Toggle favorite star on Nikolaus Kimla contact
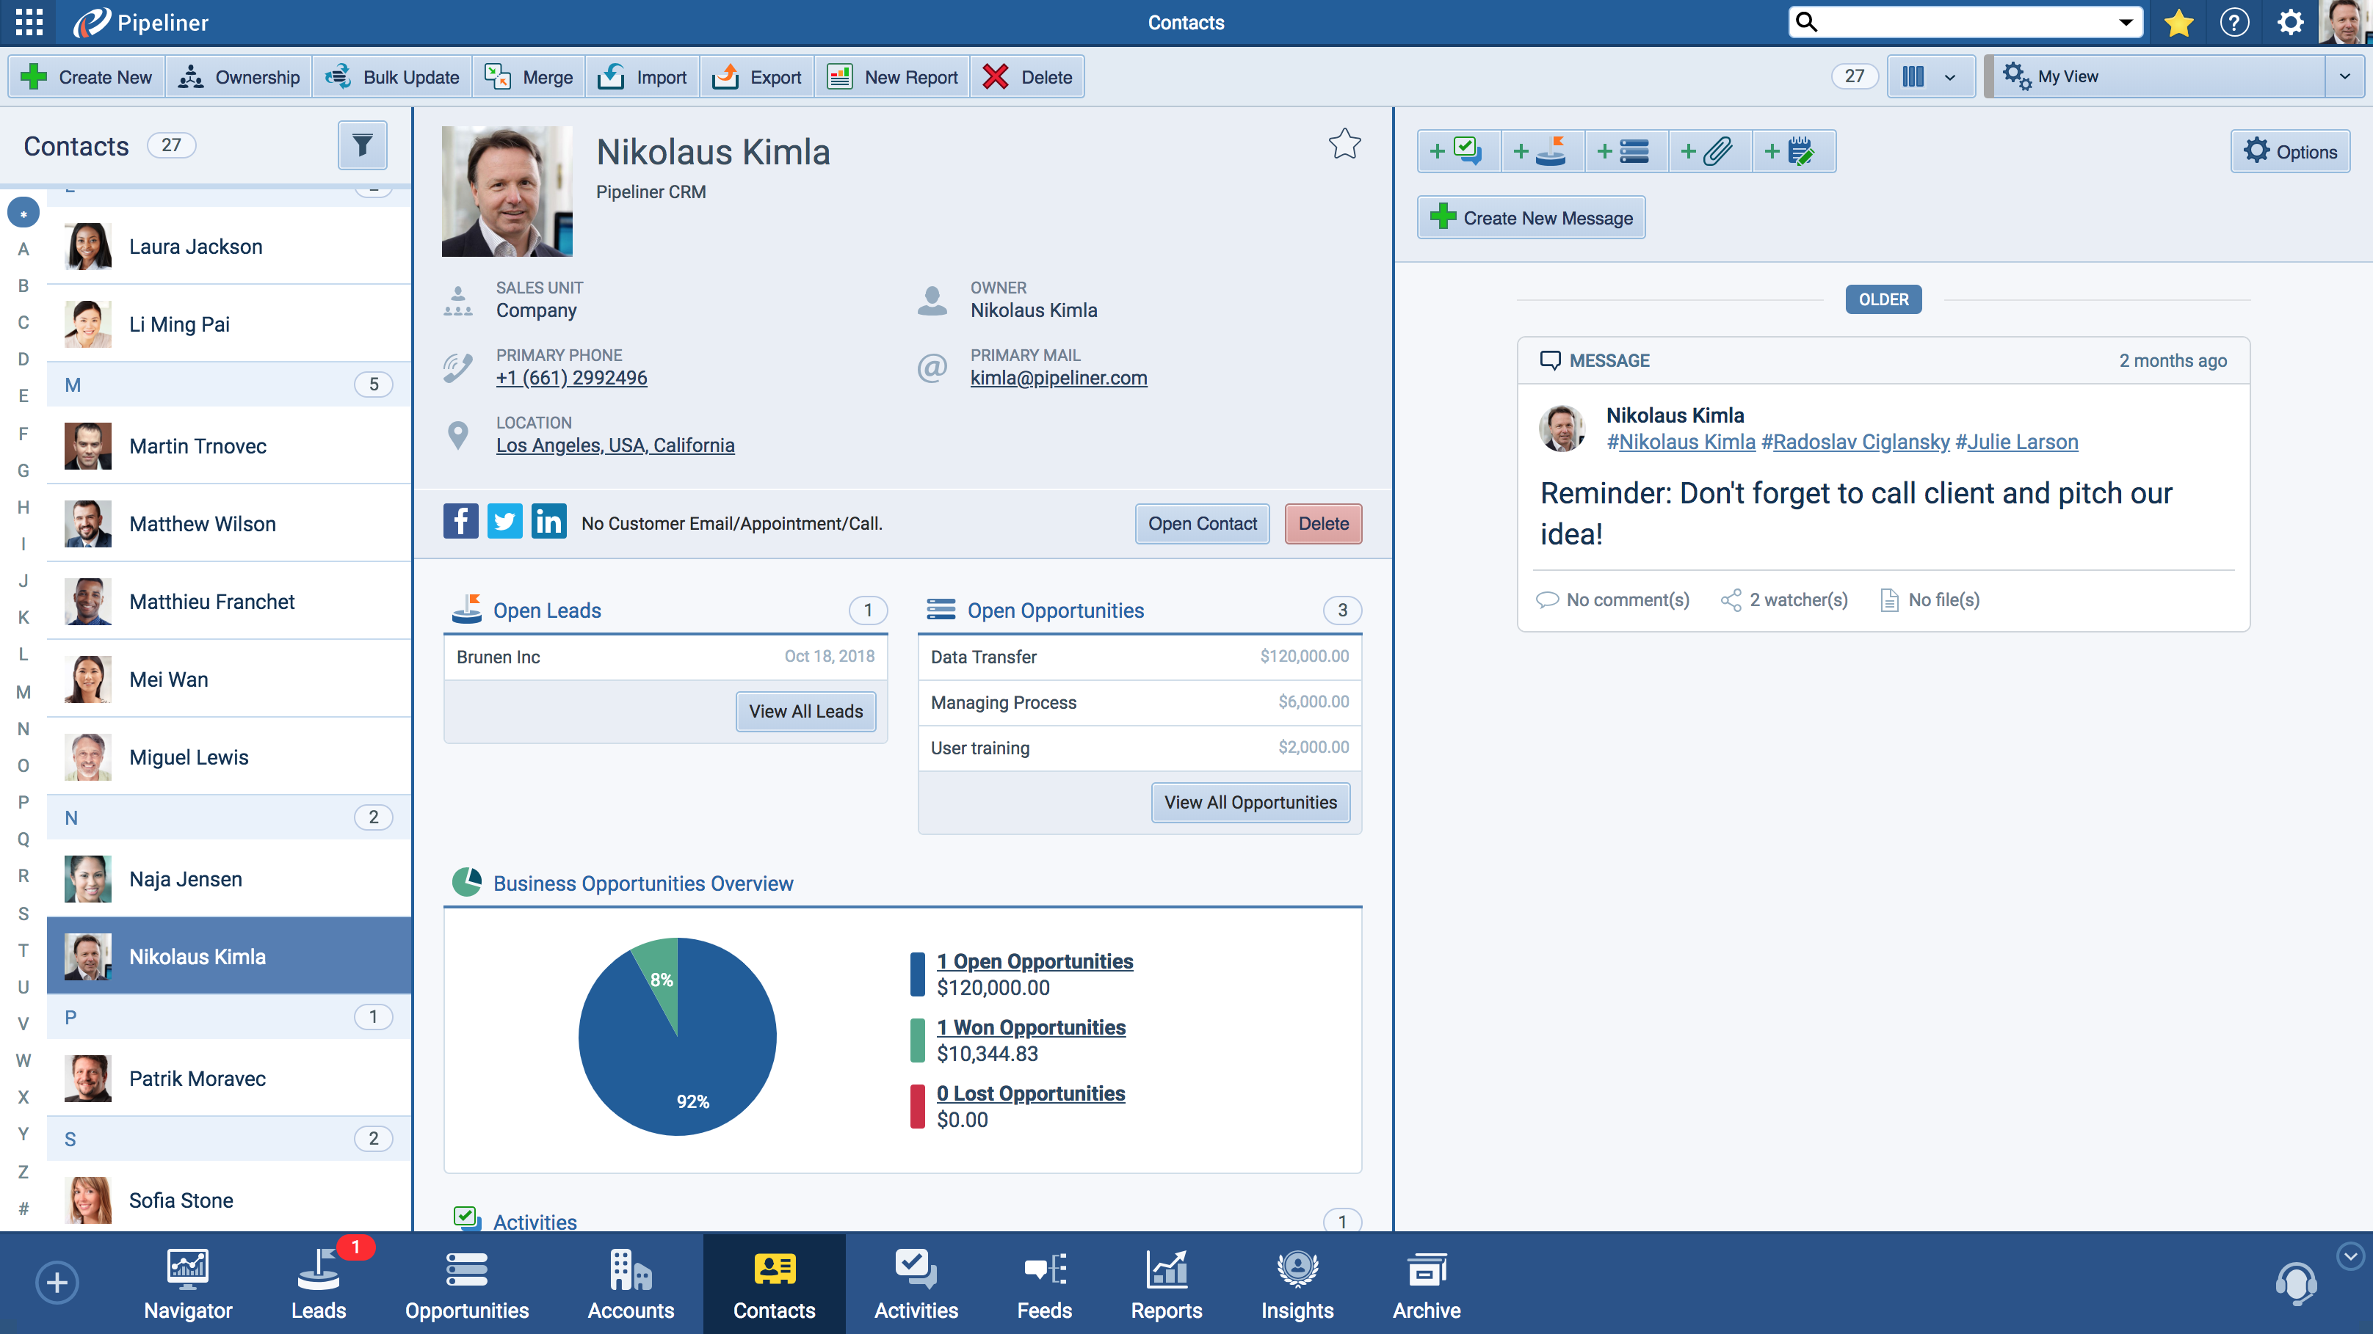The width and height of the screenshot is (2373, 1334). [x=1345, y=144]
